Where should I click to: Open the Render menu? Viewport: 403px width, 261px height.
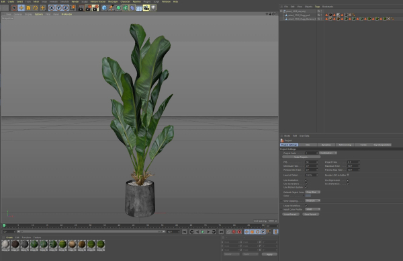[75, 1]
